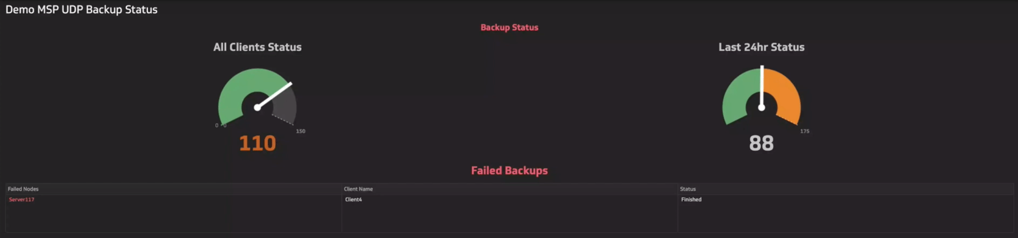Click the Last 24hr Status gauge needle
This screenshot has width=1018, height=238.
tap(762, 88)
